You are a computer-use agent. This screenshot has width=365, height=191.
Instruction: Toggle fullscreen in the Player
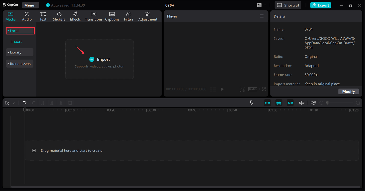(264, 89)
